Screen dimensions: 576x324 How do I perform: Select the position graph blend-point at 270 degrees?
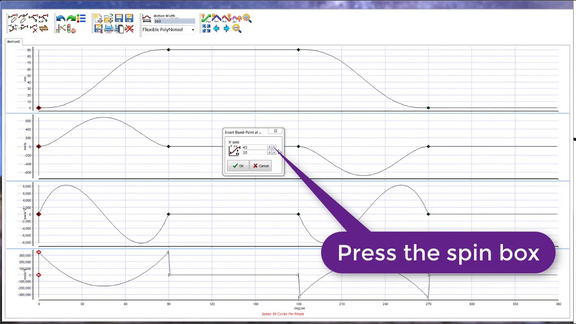point(428,108)
